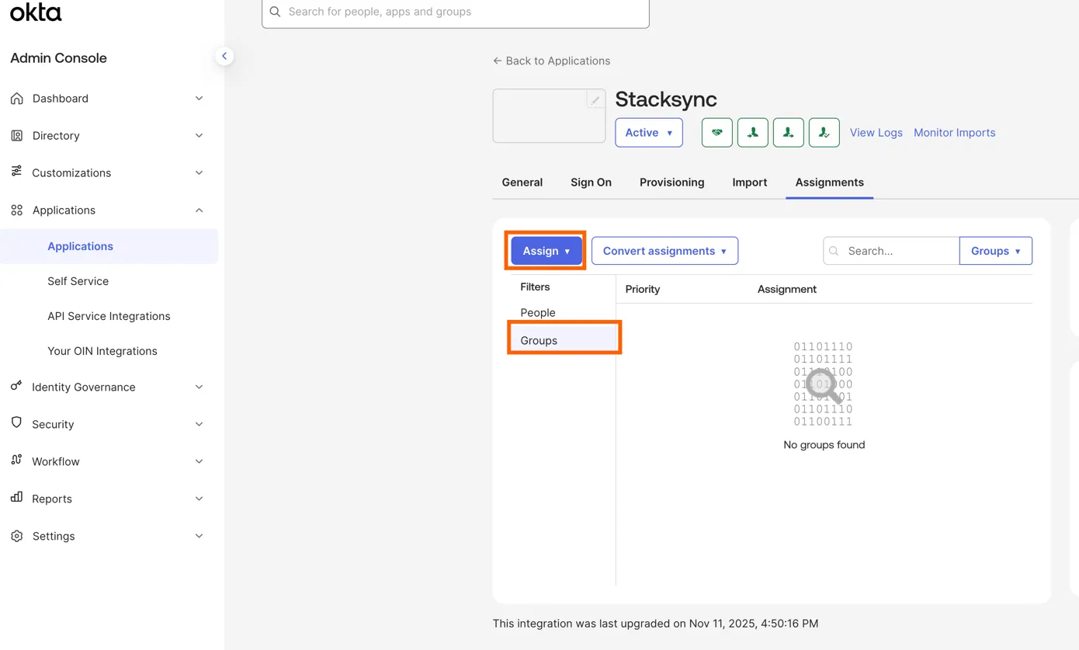Open the Provisioning tab
1079x650 pixels.
[x=672, y=182]
